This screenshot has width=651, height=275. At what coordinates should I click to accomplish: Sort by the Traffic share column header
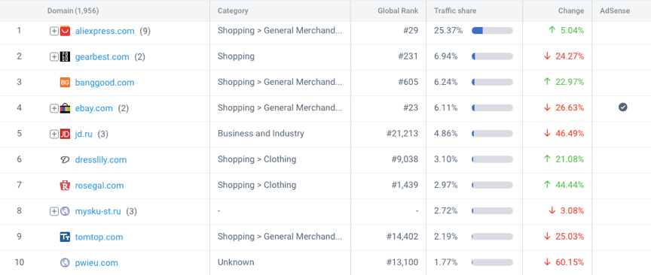pyautogui.click(x=455, y=11)
